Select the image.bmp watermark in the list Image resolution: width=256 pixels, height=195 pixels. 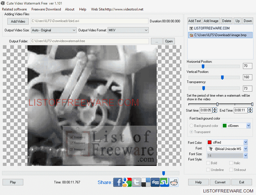[x=220, y=35]
